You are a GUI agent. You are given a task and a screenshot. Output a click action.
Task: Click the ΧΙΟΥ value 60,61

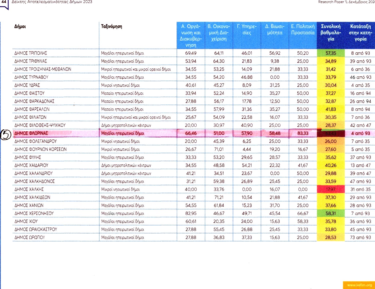coord(191,221)
